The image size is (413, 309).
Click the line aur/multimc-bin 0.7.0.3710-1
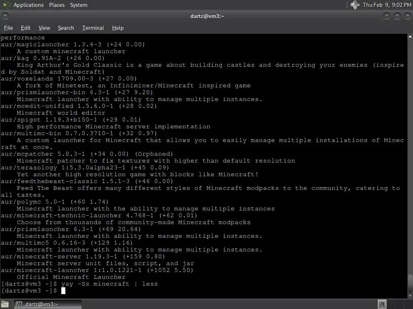pos(79,133)
